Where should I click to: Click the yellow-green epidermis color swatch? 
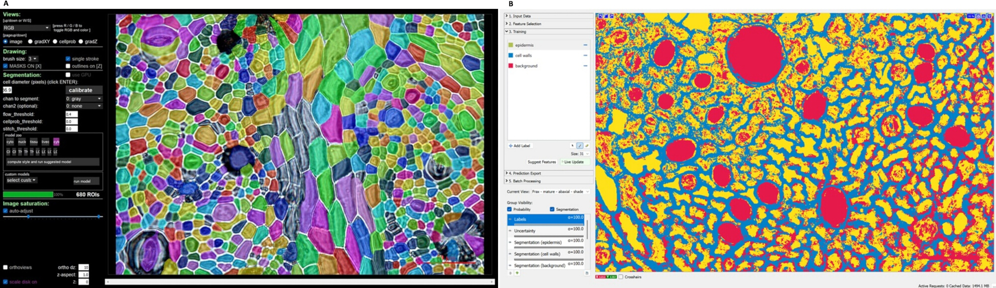510,45
